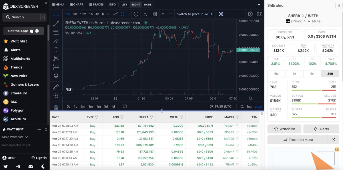Click Switch to price in WETH
The width and height of the screenshot is (343, 170).
[x=195, y=14]
